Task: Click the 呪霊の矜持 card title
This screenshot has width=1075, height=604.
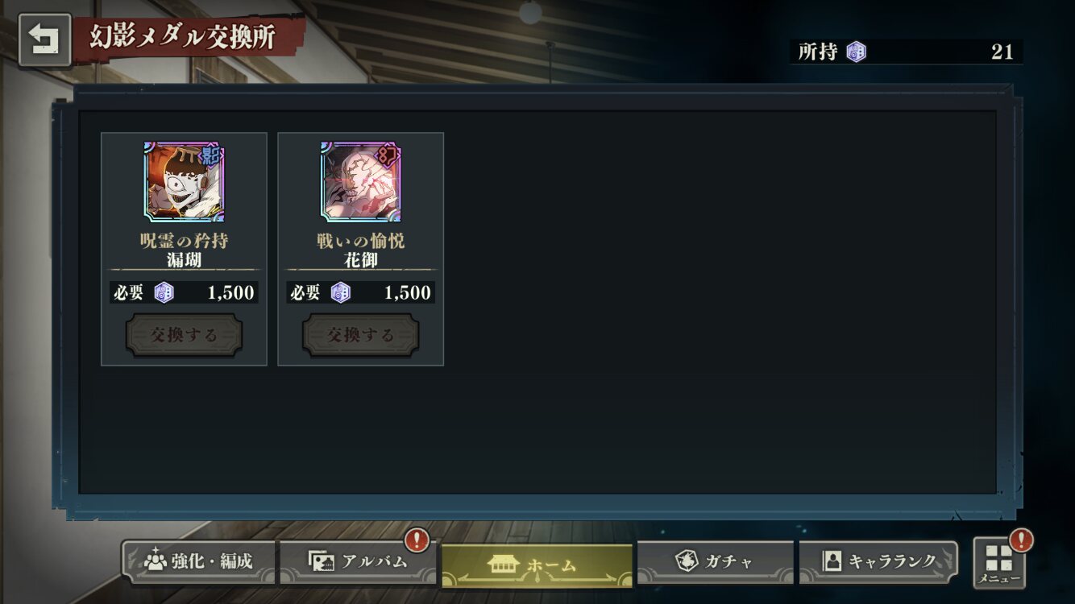Action: 184,241
